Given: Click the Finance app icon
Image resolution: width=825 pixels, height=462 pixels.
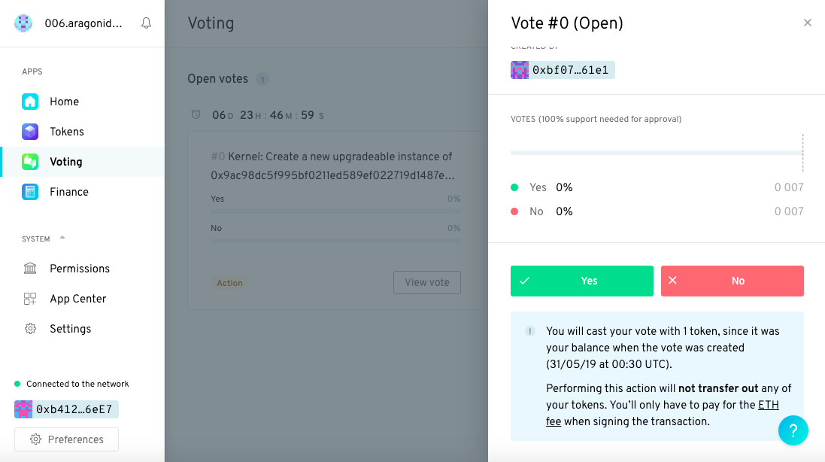Looking at the screenshot, I should coord(30,192).
